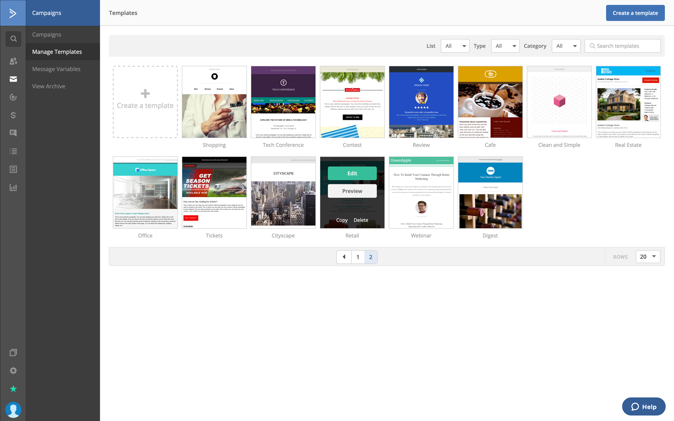This screenshot has width=674, height=421.
Task: Change the Rows per page dropdown
Action: point(648,257)
